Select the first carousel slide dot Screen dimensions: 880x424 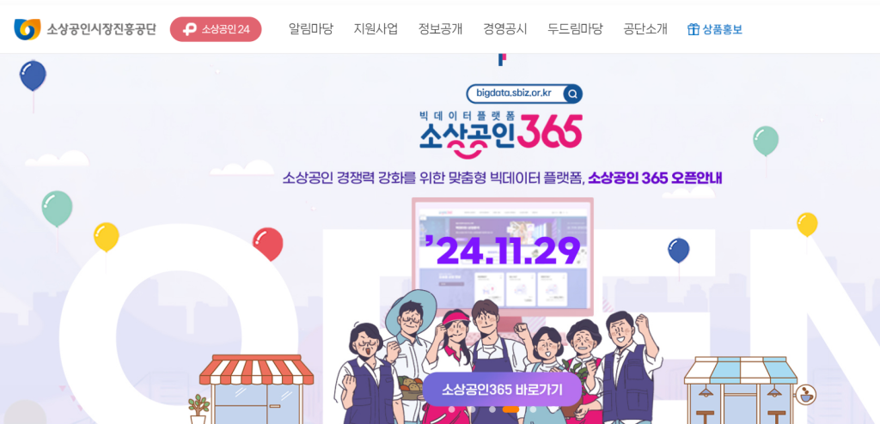coord(452,409)
